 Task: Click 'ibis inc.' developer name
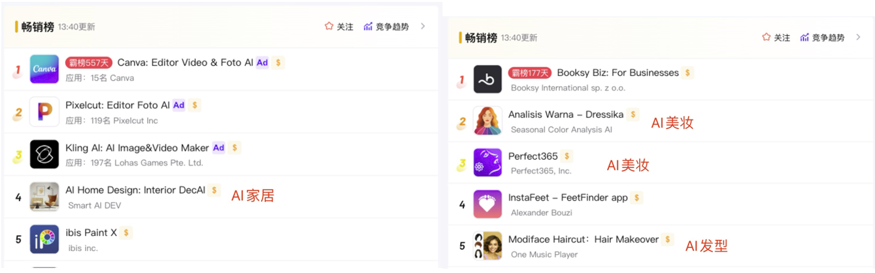coord(83,248)
